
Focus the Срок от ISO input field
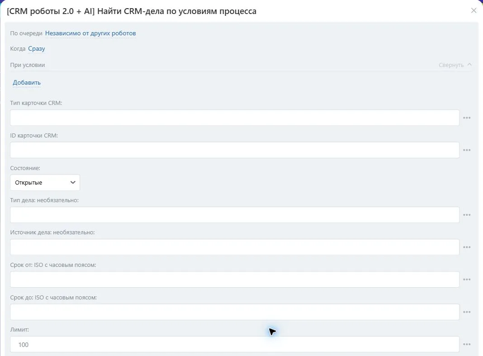click(x=235, y=280)
